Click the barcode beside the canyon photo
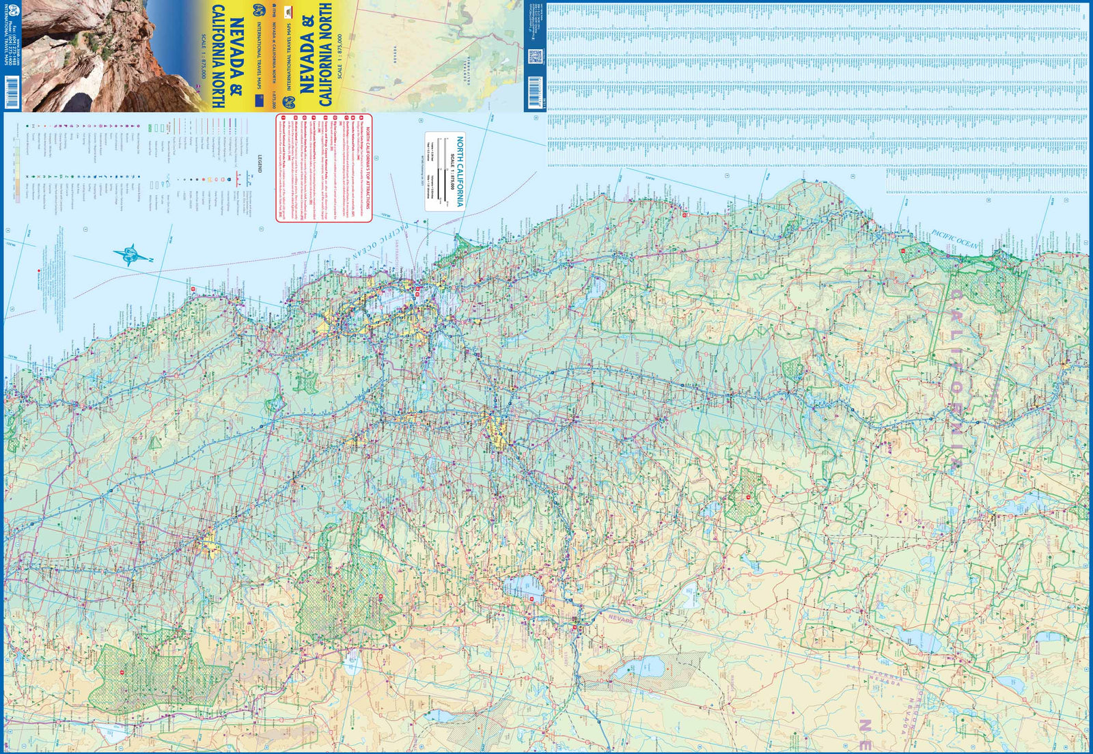Screen dimensions: 1093x754 pyautogui.click(x=12, y=92)
